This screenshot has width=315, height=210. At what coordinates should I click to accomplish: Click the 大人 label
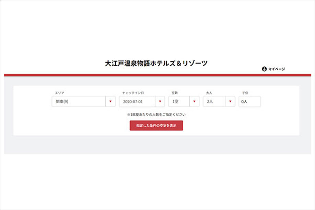pos(209,93)
